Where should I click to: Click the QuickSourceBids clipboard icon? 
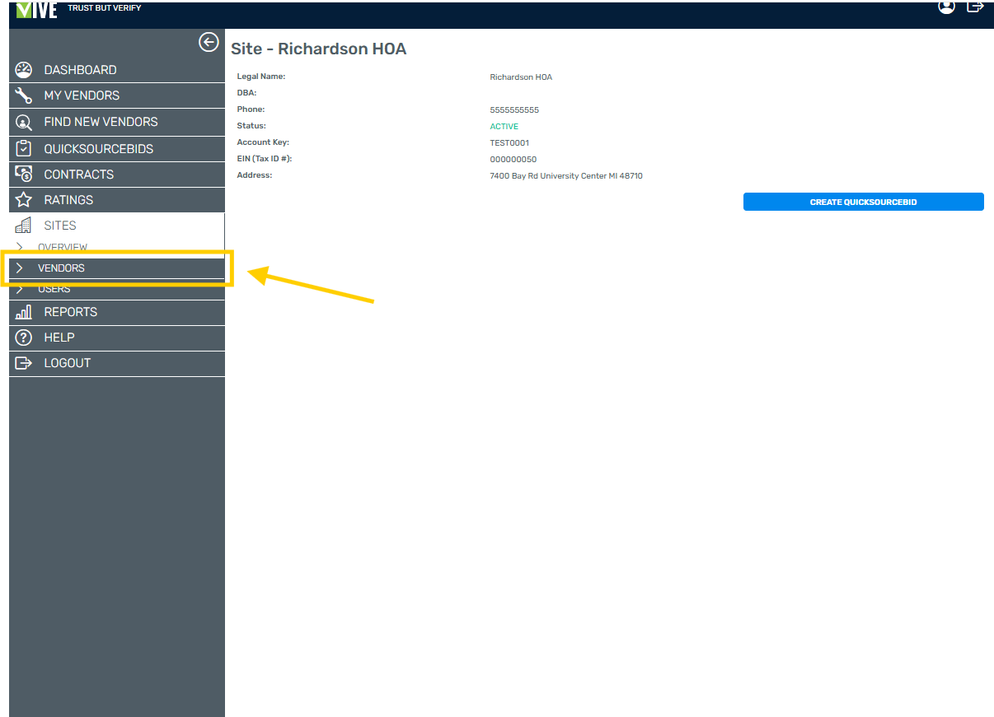[24, 149]
